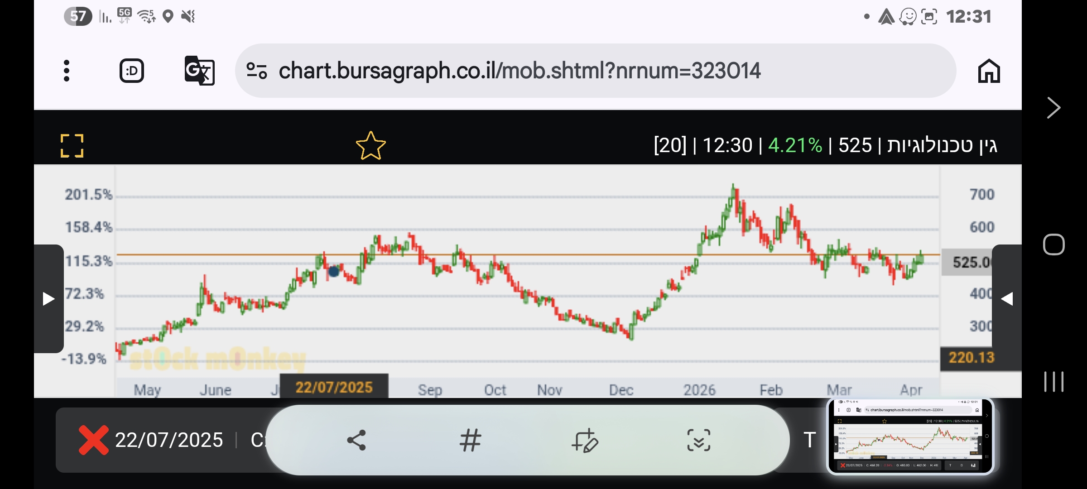
Task: Open Google Translate page icon
Action: pyautogui.click(x=199, y=71)
